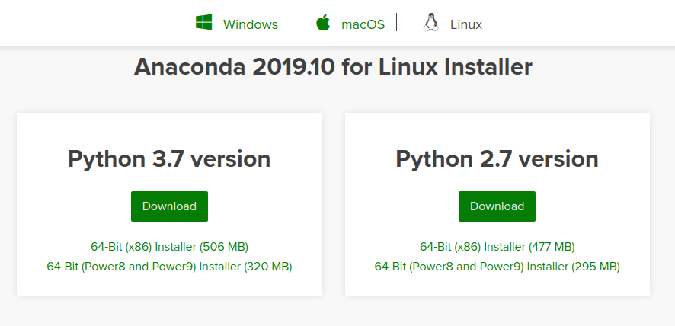Open 64-Bit Power8 and Power9 Installer (295 MB)
The width and height of the screenshot is (675, 326).
pos(497,267)
